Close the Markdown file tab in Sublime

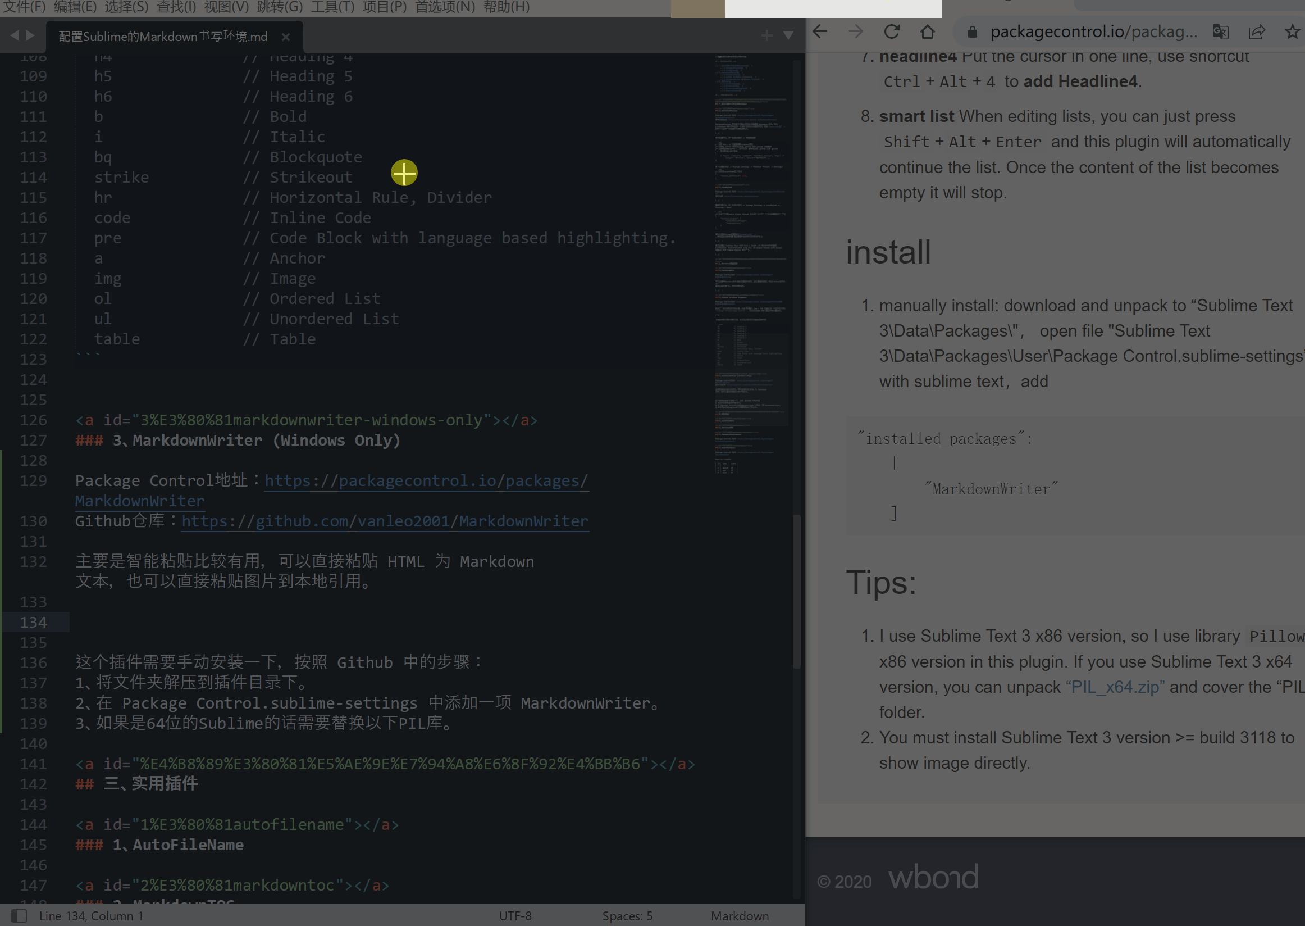[x=285, y=37]
